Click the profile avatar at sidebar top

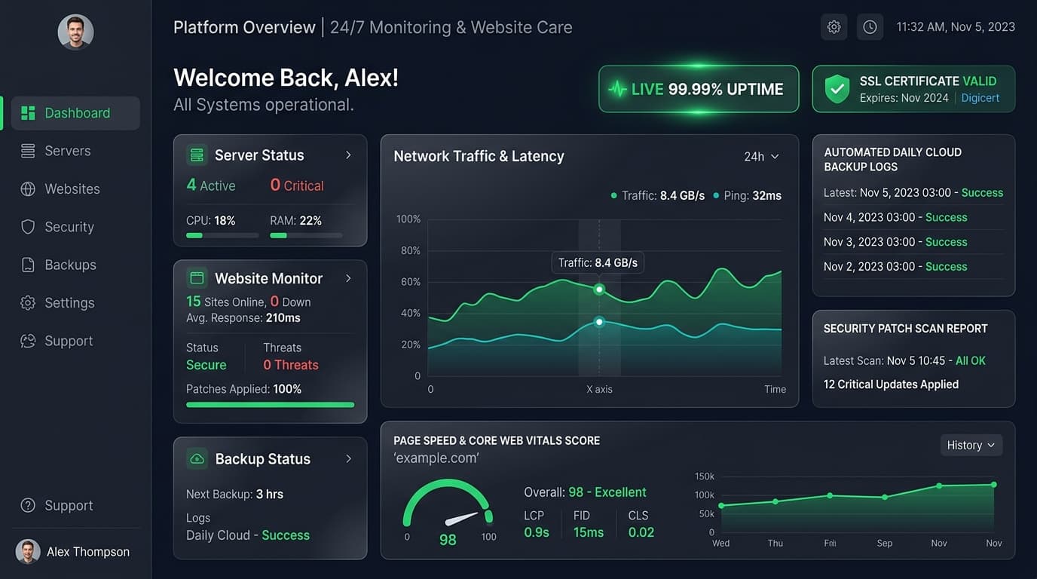[76, 32]
